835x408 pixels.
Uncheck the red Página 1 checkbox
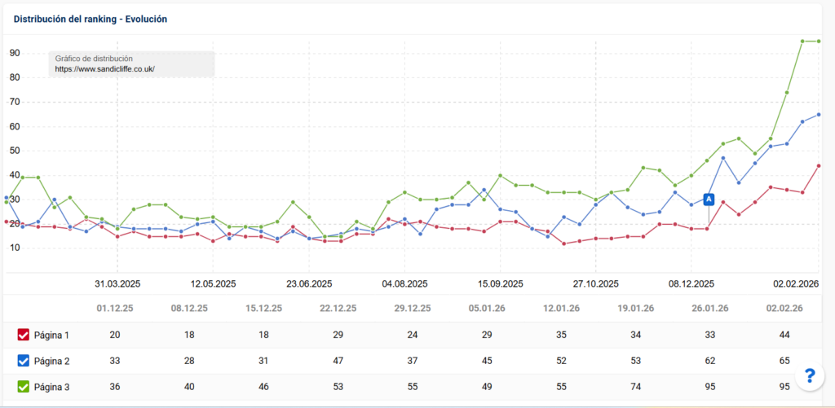(x=24, y=335)
